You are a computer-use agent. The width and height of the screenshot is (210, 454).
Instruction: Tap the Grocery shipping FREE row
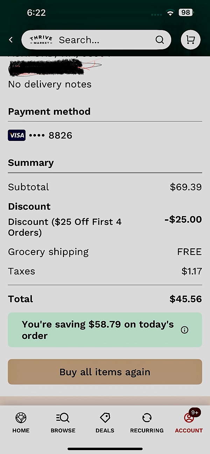coord(105,252)
